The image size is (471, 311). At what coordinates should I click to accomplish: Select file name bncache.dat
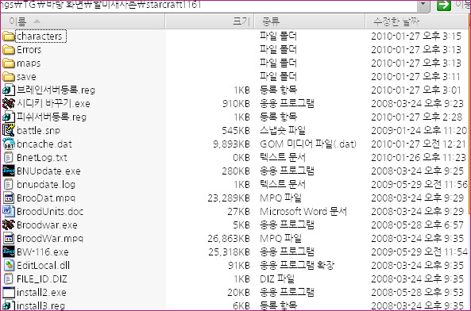[x=44, y=144]
